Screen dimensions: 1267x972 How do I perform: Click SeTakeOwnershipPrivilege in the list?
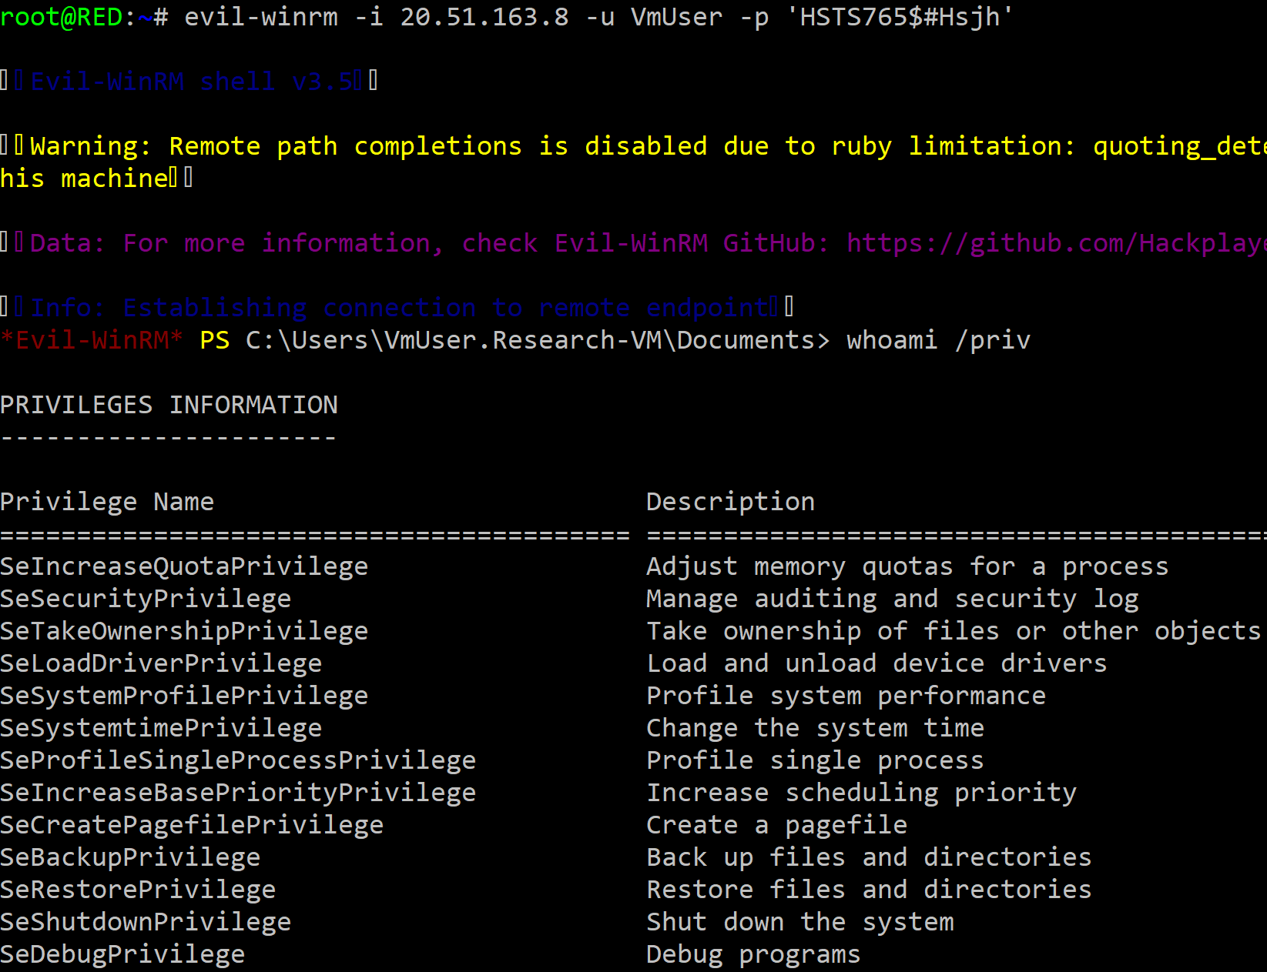184,631
